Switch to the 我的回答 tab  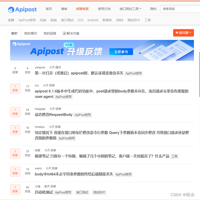tap(50, 34)
